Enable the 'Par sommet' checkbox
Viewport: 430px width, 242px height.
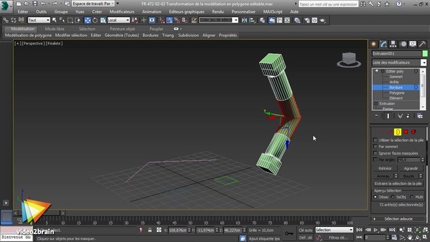coord(375,147)
